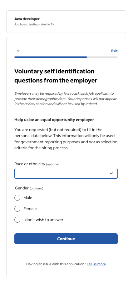The height and width of the screenshot is (286, 138).
Task: Choose the I don't wish to answer radio circle
Action: (x=17, y=220)
